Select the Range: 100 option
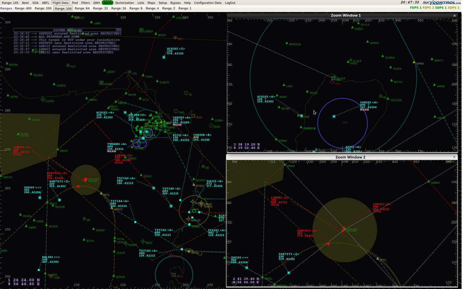Image resolution: width=462 pixels, height=289 pixels. 63,8
